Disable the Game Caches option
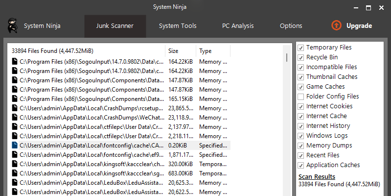Screen dimensions: 391x196 click(301, 87)
